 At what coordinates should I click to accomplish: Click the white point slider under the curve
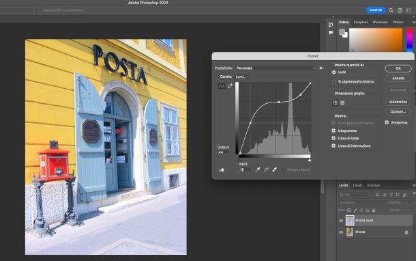(310, 160)
